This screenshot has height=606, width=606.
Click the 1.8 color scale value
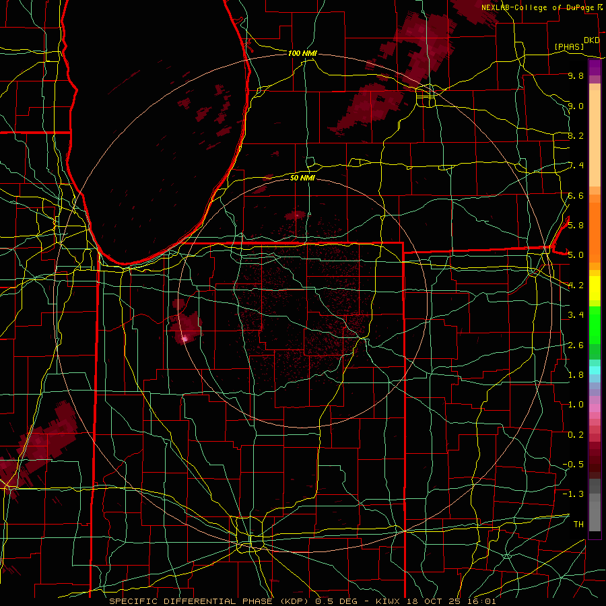click(x=576, y=374)
